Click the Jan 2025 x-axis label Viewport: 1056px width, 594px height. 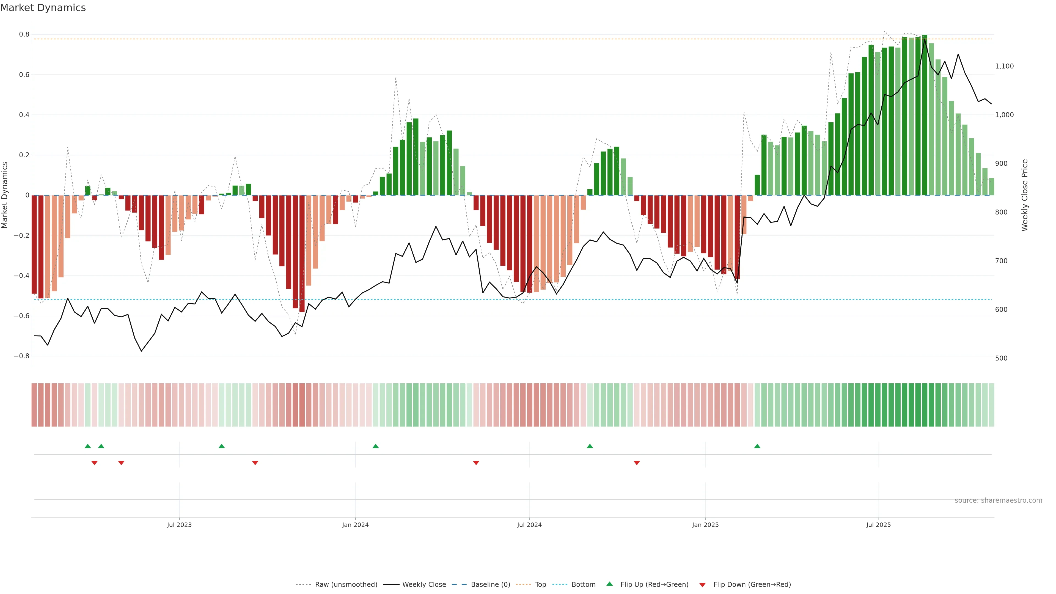[705, 525]
